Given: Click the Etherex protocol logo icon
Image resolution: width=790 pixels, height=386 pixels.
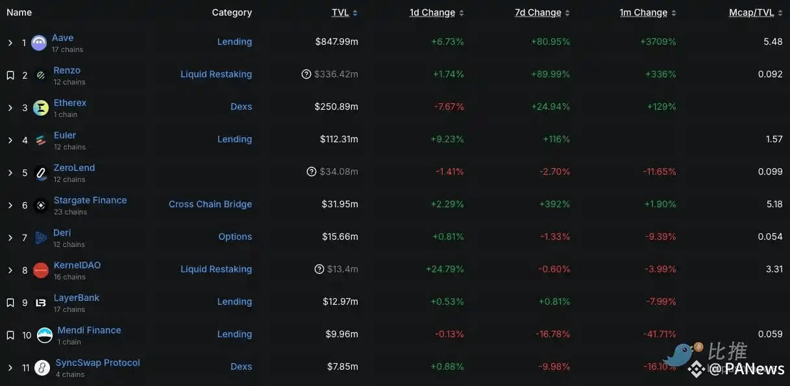Looking at the screenshot, I should click(41, 108).
